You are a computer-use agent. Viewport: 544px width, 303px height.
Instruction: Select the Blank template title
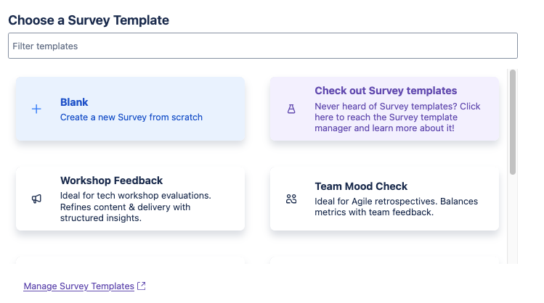pyautogui.click(x=74, y=102)
